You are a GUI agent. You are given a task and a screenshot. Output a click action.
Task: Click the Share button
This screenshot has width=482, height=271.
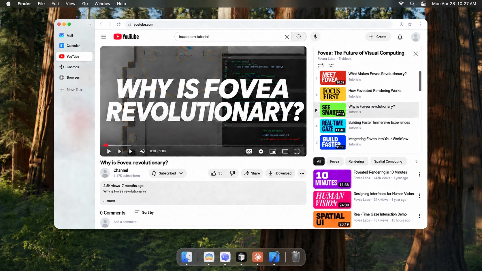pyautogui.click(x=252, y=173)
